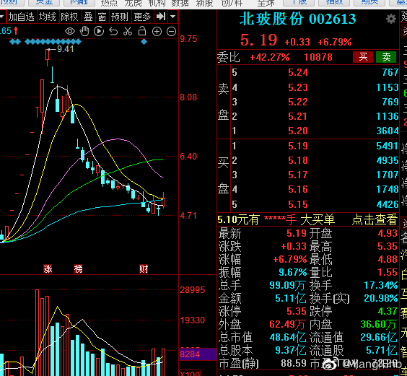Select the 北玻股份 002613 stock title
The width and height of the screenshot is (407, 376).
click(297, 19)
